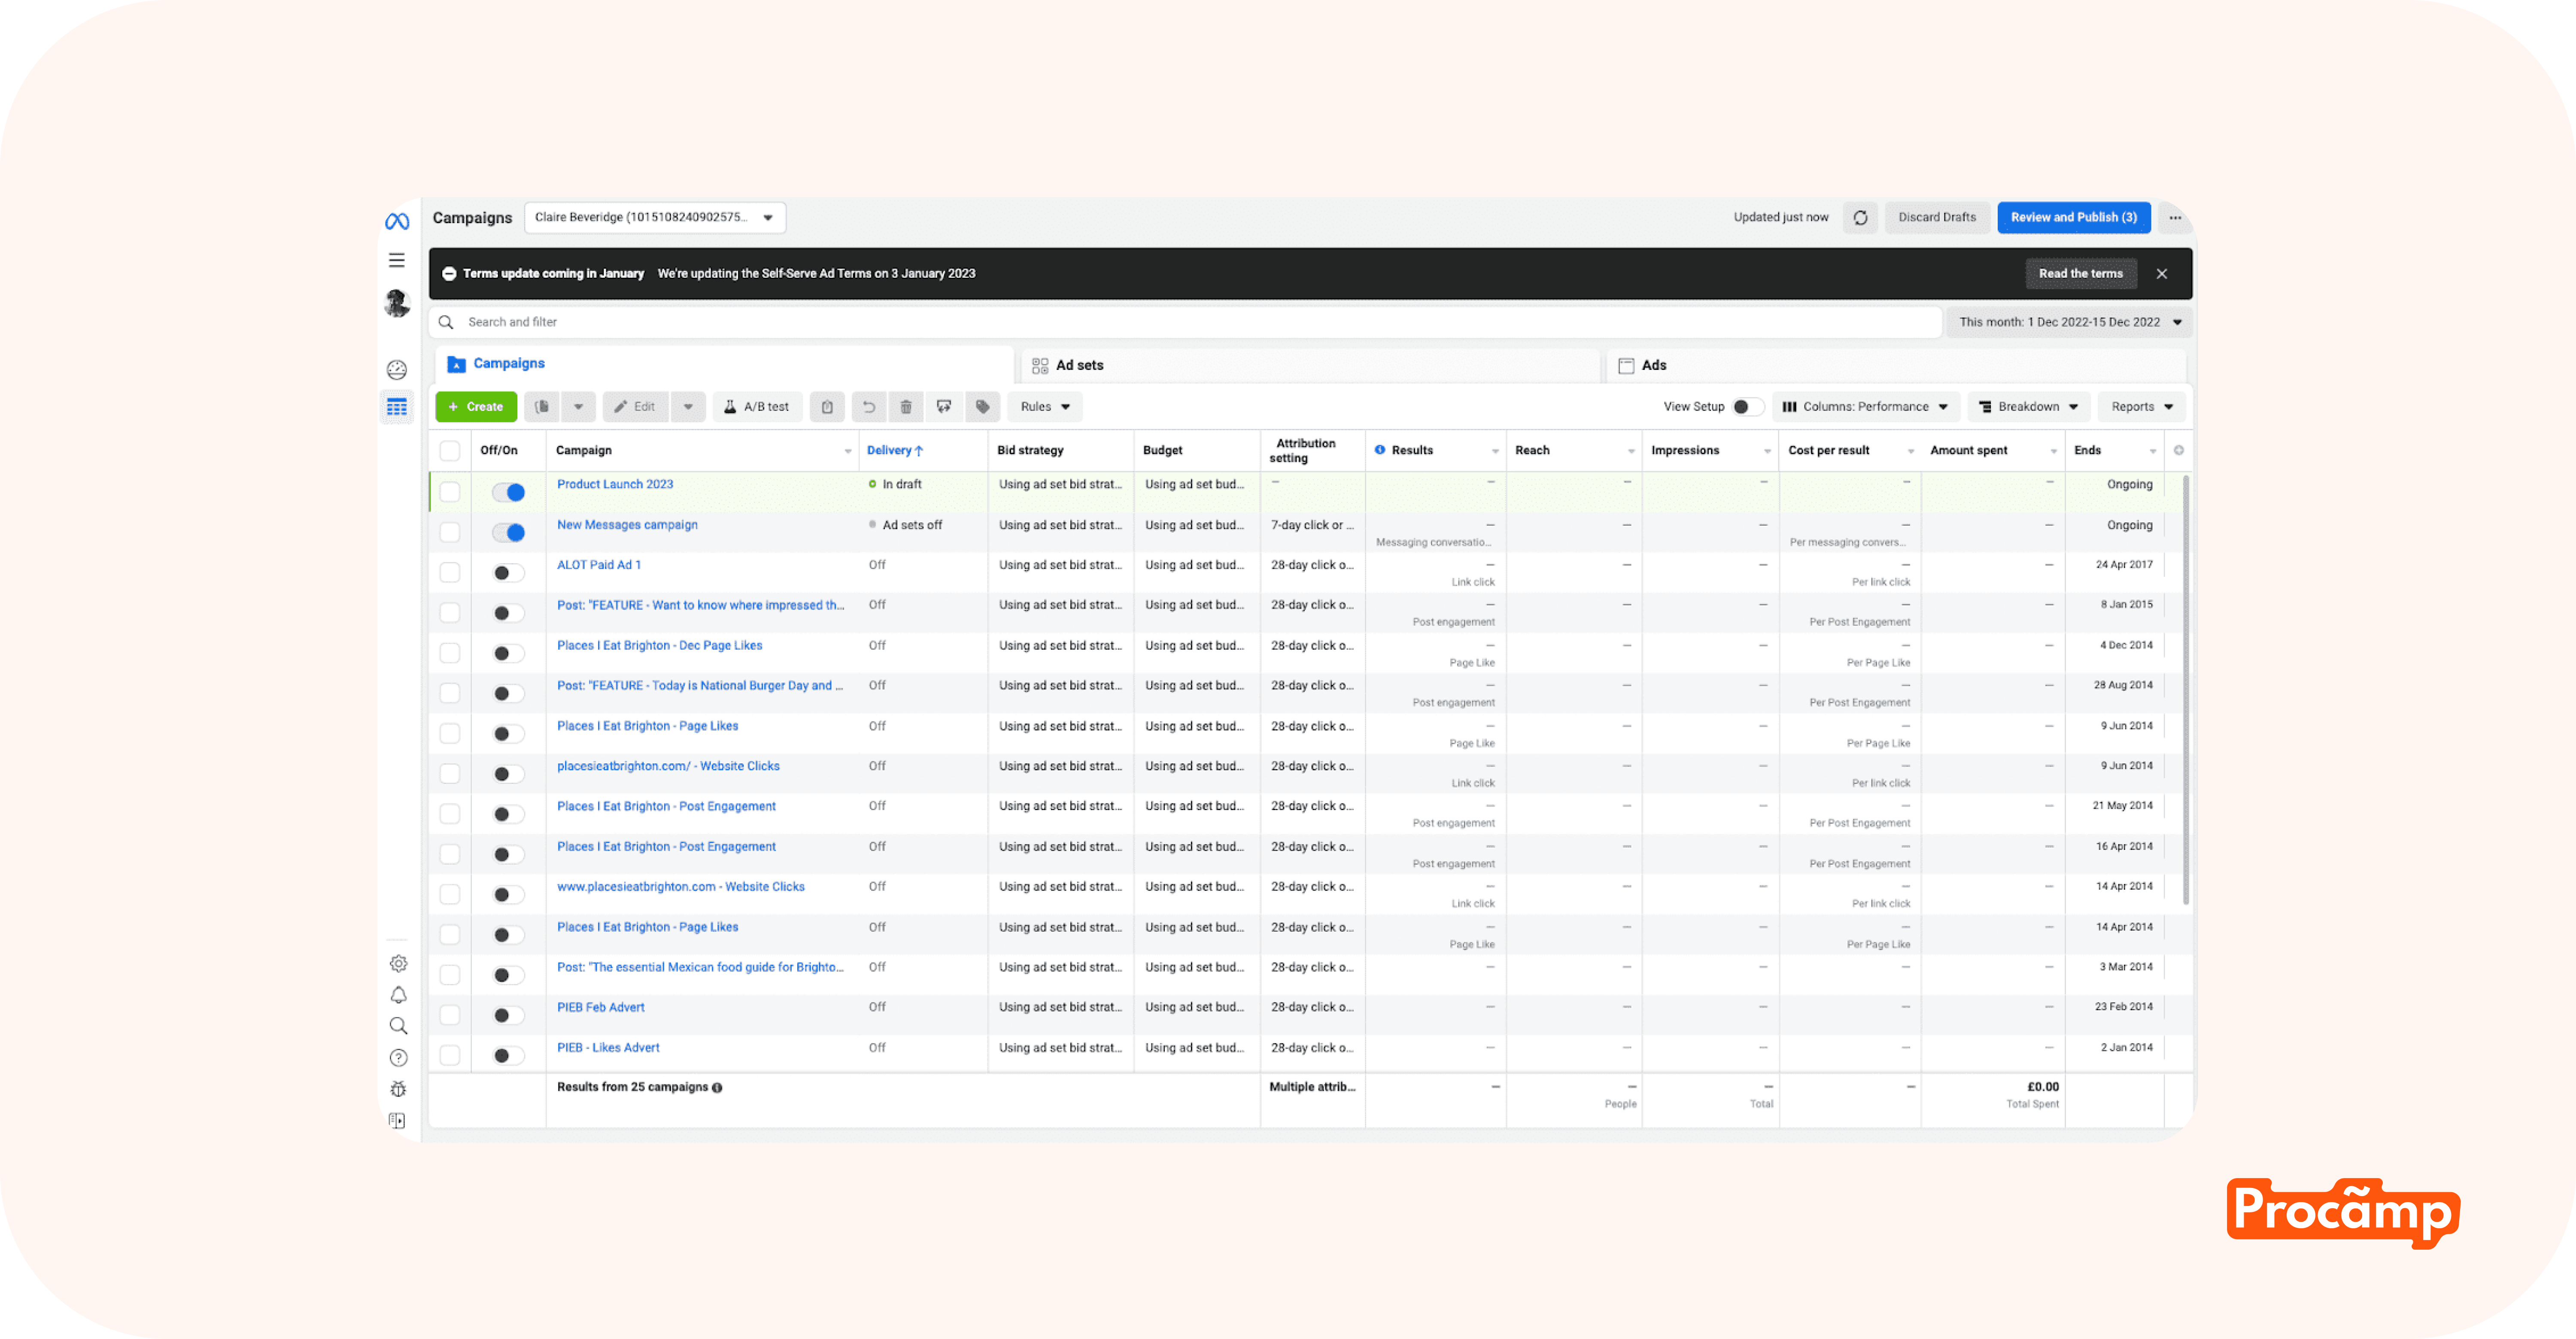Open the date range This month dropdown
Viewport: 2576px width, 1339px height.
(x=2069, y=322)
